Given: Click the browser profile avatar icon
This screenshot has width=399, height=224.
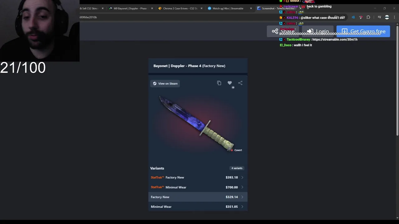Looking at the screenshot, I should (387, 17).
